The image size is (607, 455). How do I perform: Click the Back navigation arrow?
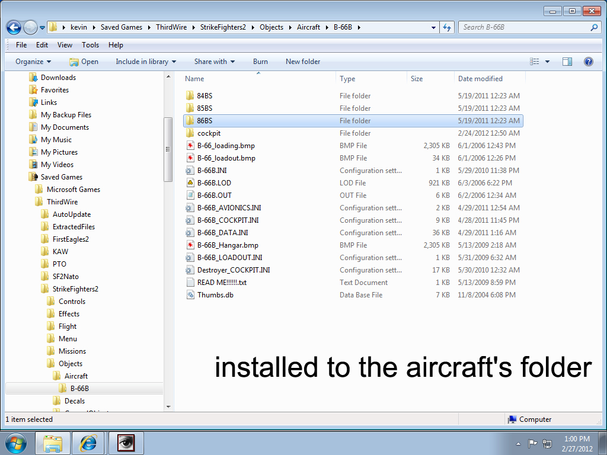[14, 27]
